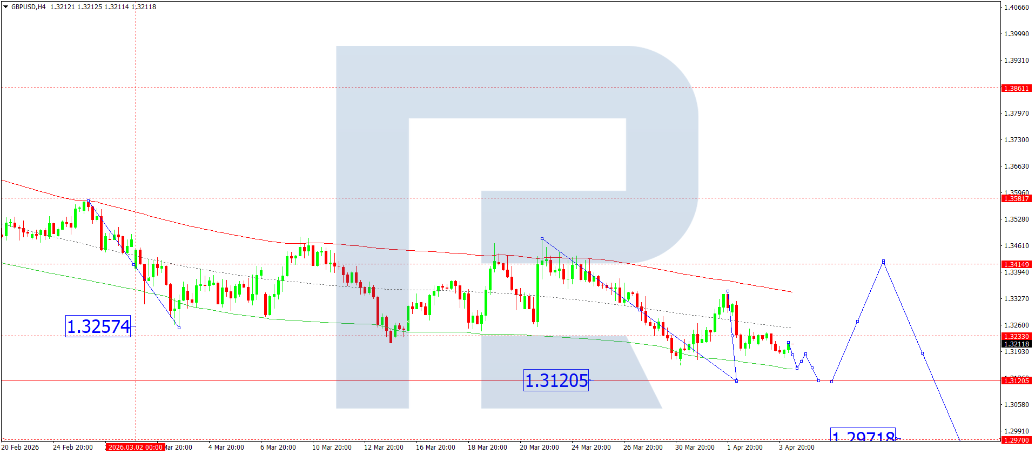Click the red 1.32330 price tag
Image resolution: width=1035 pixels, height=454 pixels.
click(x=1016, y=336)
